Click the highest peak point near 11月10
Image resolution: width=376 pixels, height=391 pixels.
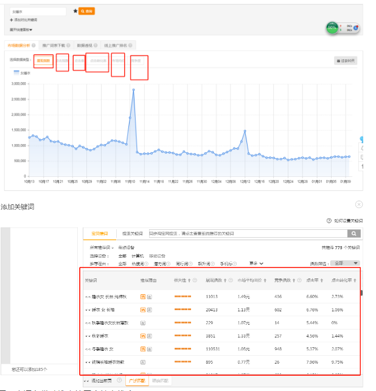point(133,90)
